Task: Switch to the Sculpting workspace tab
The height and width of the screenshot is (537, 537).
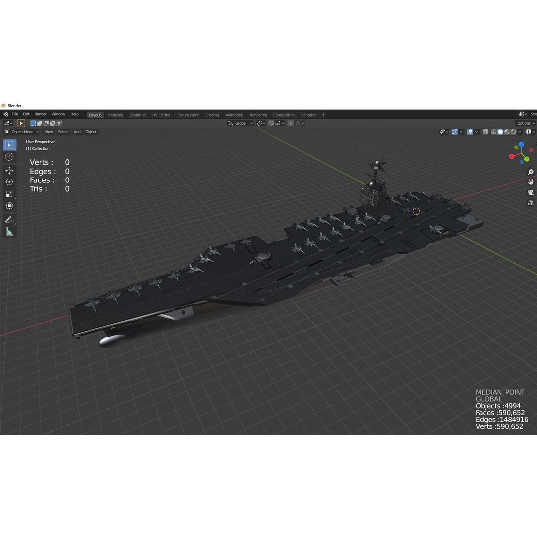Action: tap(137, 115)
